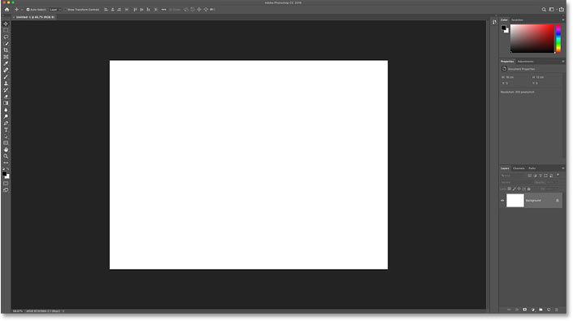Screen dimensions: 573x321
Task: Open the Adjustments panel tab
Action: click(526, 61)
